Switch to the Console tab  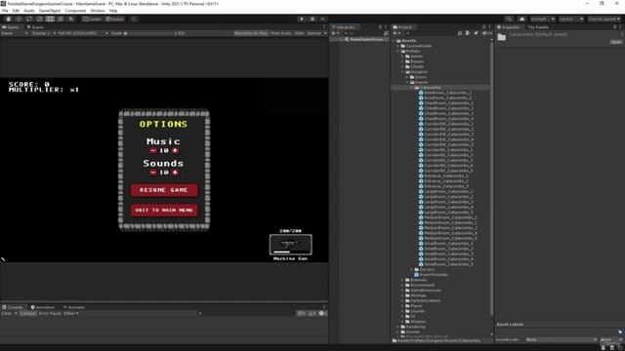point(13,307)
